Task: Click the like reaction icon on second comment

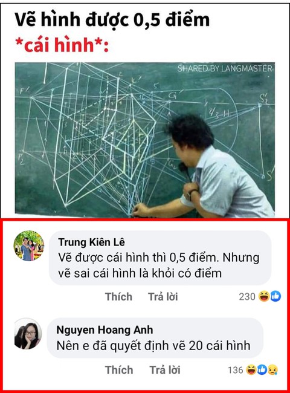Action: (x=262, y=370)
